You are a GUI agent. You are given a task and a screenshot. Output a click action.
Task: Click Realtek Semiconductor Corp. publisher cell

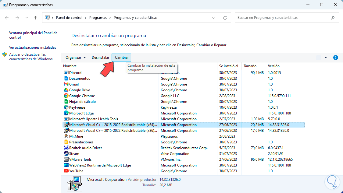(184, 148)
